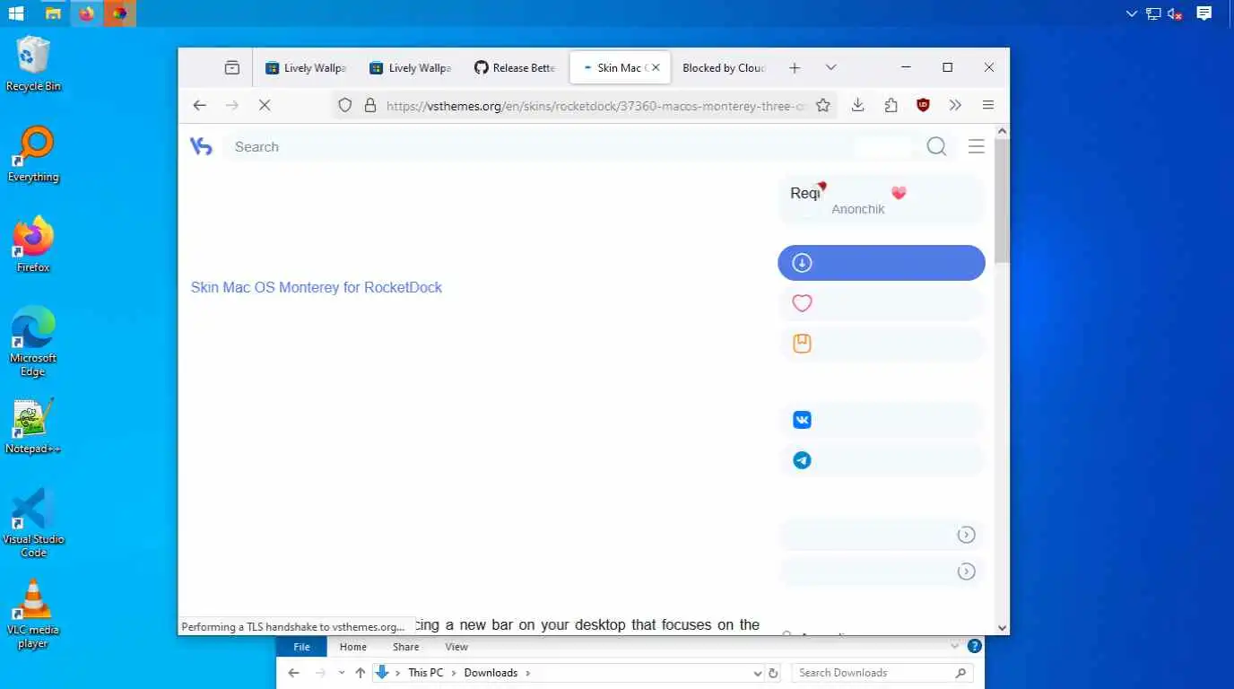Open the File menu in Explorer
1234x689 pixels.
pyautogui.click(x=302, y=647)
